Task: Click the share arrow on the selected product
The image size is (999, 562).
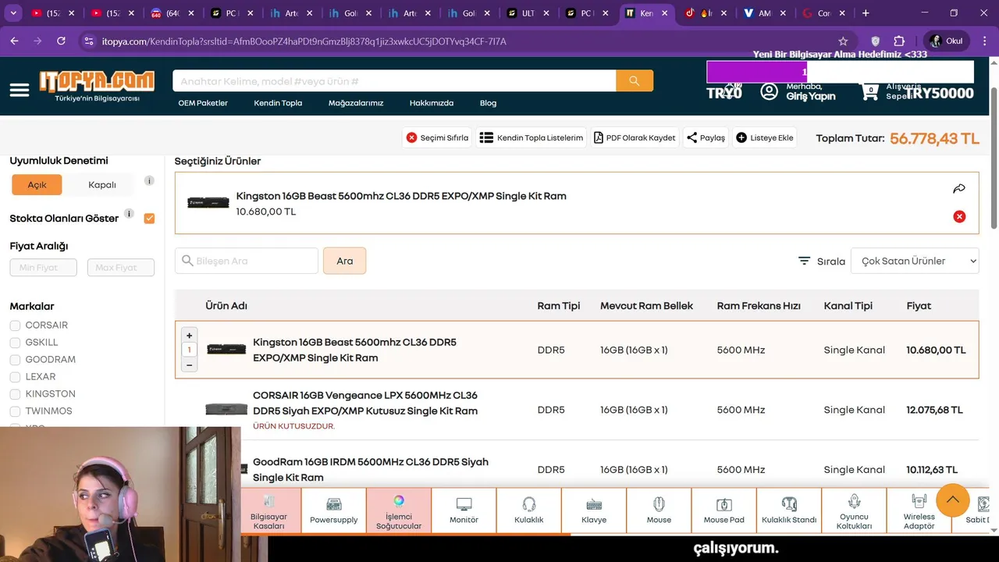Action: pos(959,189)
